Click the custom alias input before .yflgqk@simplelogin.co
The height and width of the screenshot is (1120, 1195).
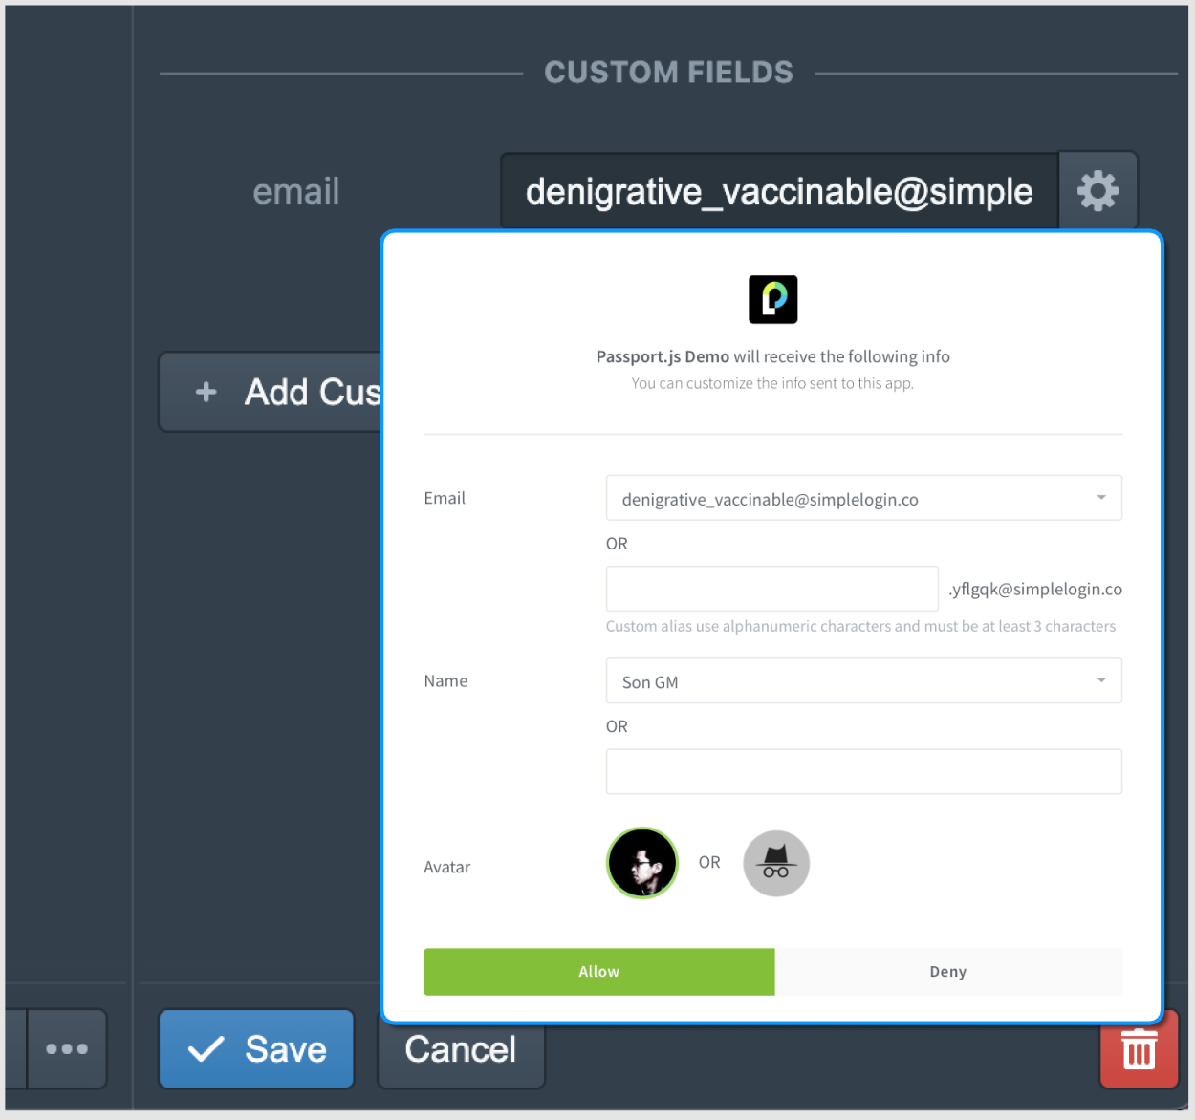[x=771, y=589]
